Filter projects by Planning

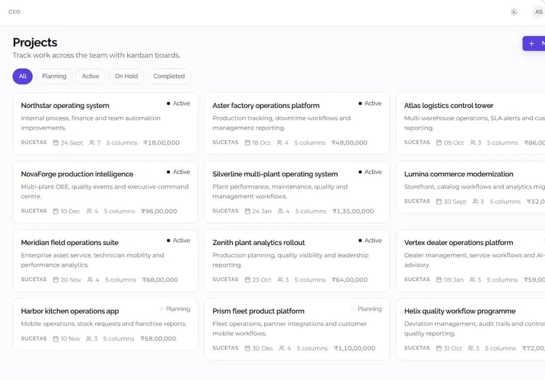click(x=54, y=76)
